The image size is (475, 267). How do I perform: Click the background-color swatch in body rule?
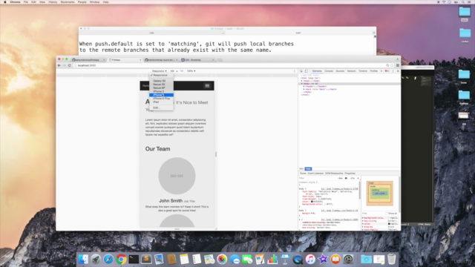tap(326, 204)
